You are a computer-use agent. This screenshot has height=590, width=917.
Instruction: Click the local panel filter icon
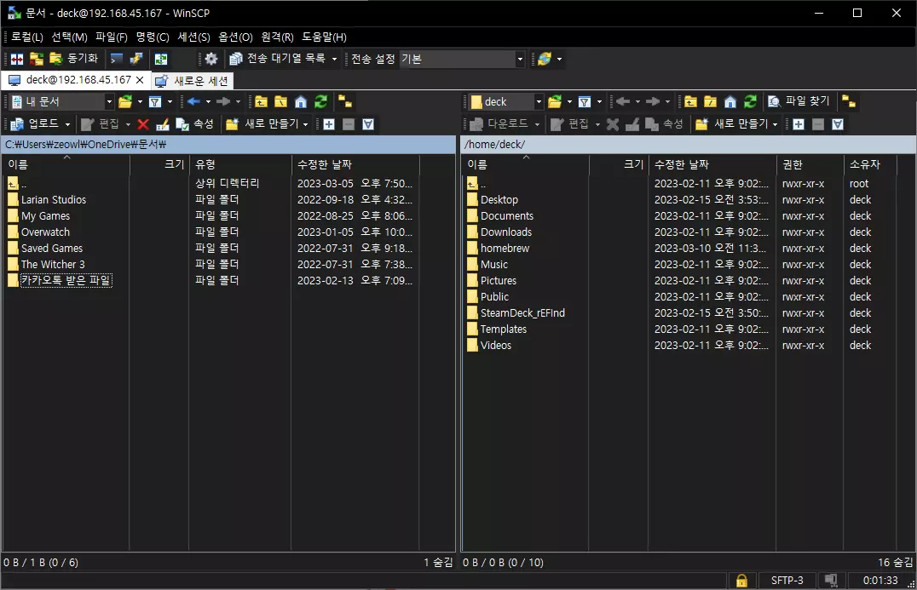pyautogui.click(x=155, y=102)
